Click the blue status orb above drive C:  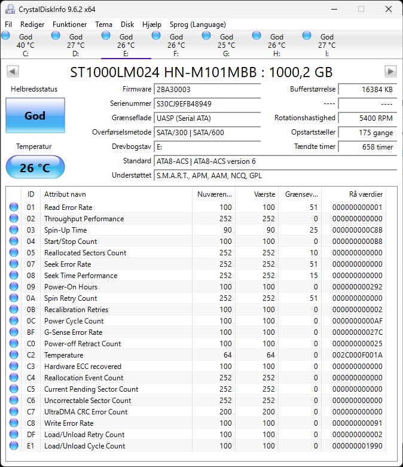pyautogui.click(x=6, y=36)
